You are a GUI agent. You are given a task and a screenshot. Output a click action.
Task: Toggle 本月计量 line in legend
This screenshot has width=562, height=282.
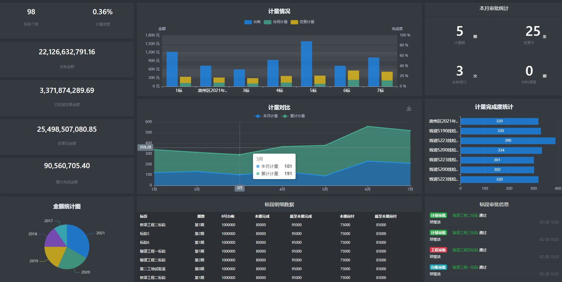point(266,116)
